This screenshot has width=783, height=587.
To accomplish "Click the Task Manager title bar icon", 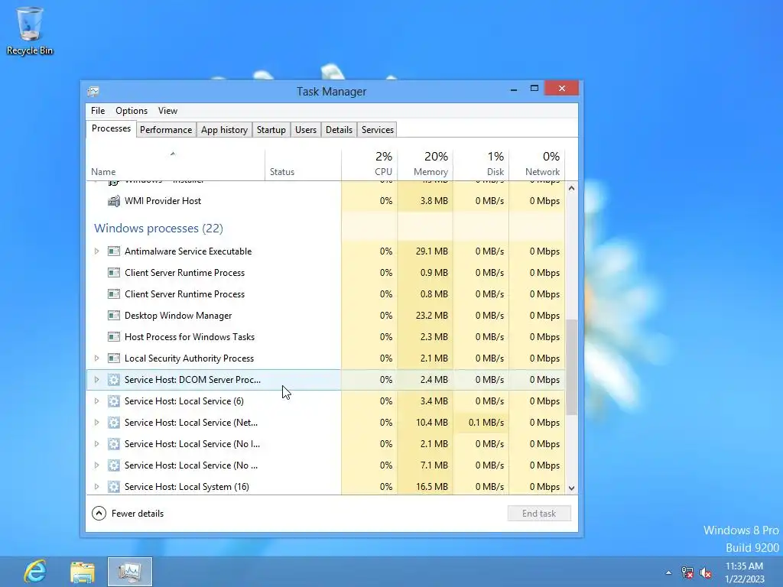I will (93, 92).
